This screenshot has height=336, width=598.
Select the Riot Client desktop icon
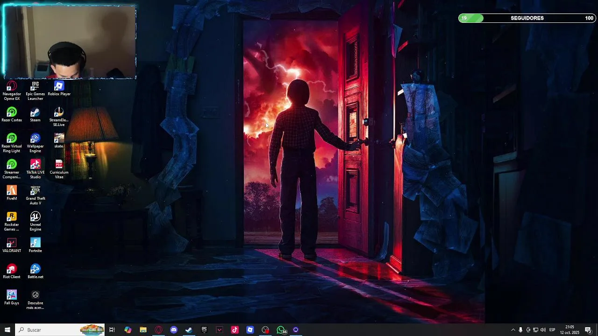click(12, 272)
